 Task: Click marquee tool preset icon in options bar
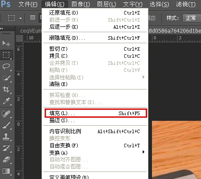coord(11,18)
